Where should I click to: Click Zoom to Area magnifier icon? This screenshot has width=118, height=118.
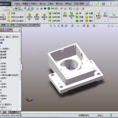[55, 26]
